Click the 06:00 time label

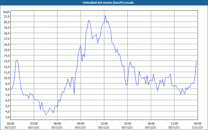click(x=57, y=124)
